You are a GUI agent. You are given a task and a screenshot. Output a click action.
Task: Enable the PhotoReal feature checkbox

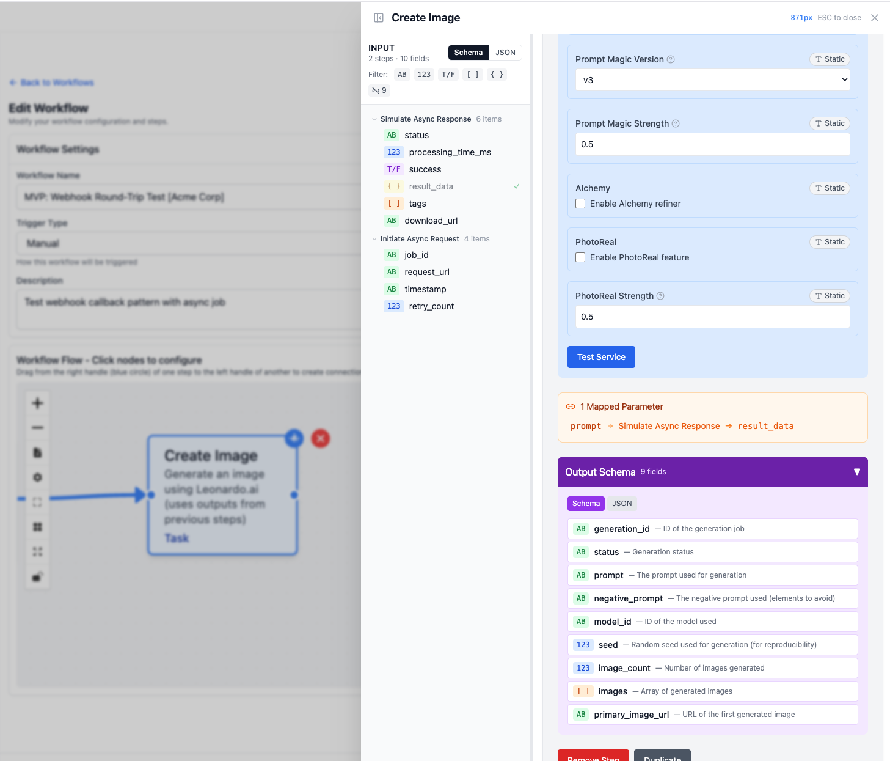580,257
